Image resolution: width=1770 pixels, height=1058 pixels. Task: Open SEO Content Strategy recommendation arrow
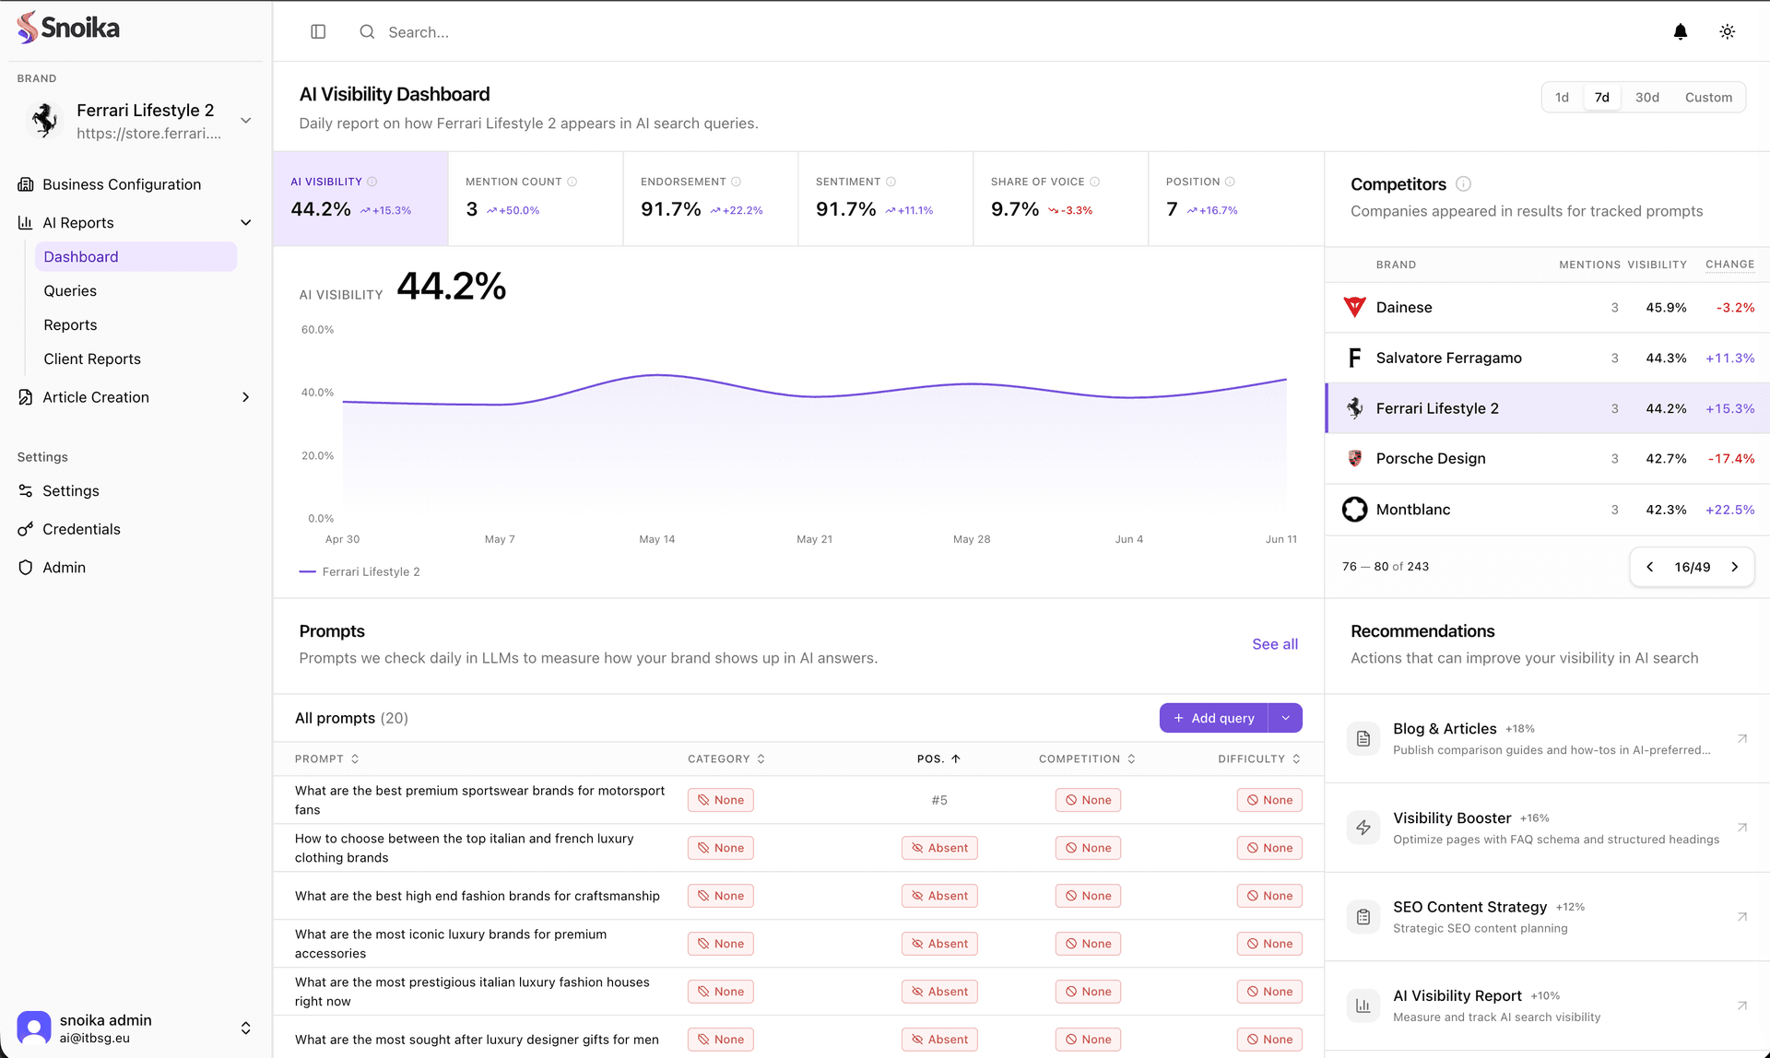point(1742,917)
